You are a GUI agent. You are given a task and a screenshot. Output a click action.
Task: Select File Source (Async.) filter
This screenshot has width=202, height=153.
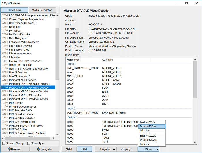tap(28, 46)
